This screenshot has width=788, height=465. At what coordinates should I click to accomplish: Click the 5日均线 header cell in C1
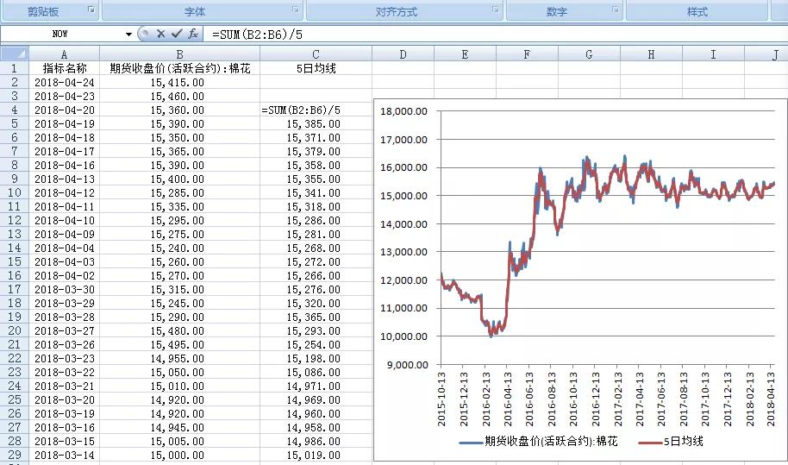(316, 68)
